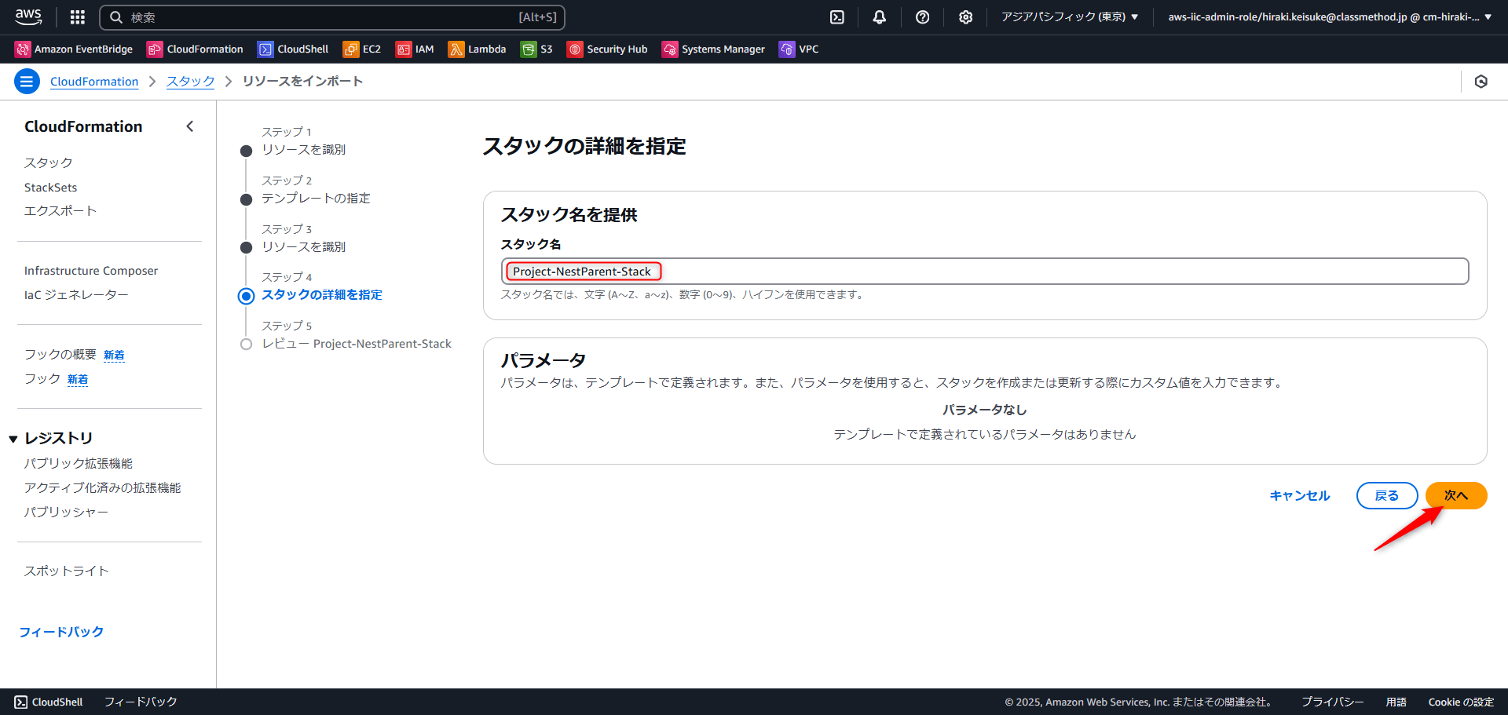Toggle the side navigation hamburger icon
This screenshot has height=715, width=1508.
click(27, 81)
